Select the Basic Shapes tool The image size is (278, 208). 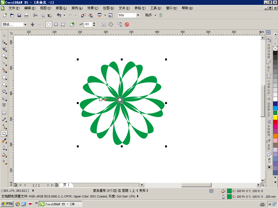[x=4, y=99]
